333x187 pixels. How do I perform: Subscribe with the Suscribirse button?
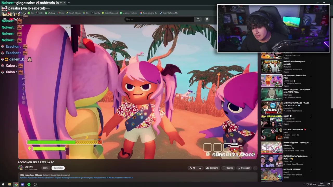click(58, 168)
